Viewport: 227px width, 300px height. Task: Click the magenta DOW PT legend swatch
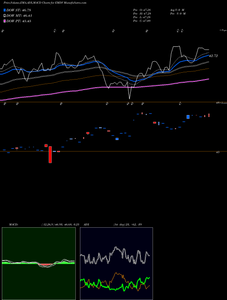pos(5,21)
